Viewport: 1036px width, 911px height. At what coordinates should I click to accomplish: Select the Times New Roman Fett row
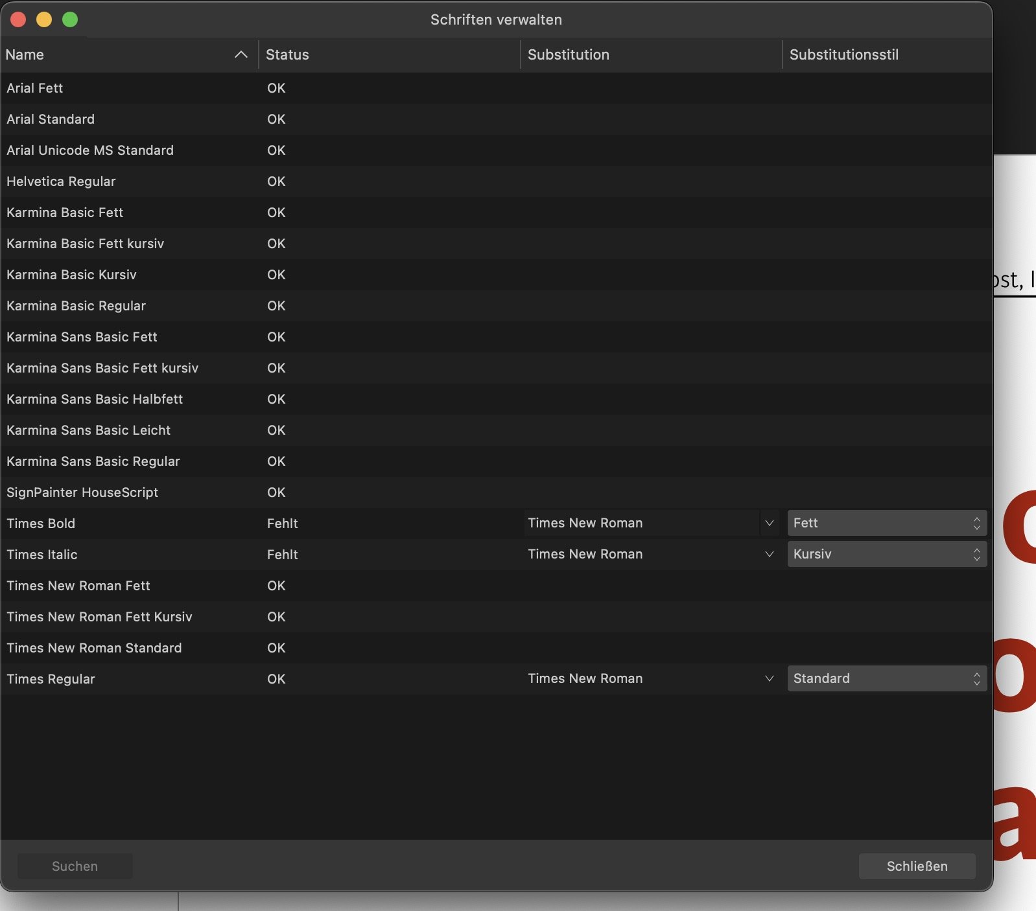[497, 586]
